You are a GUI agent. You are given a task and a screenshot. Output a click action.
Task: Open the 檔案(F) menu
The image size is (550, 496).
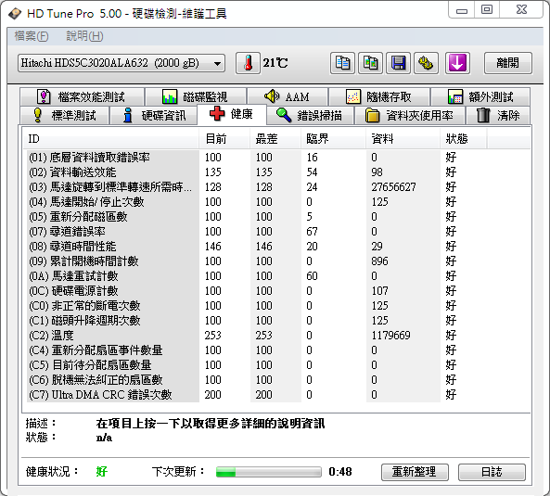point(32,36)
